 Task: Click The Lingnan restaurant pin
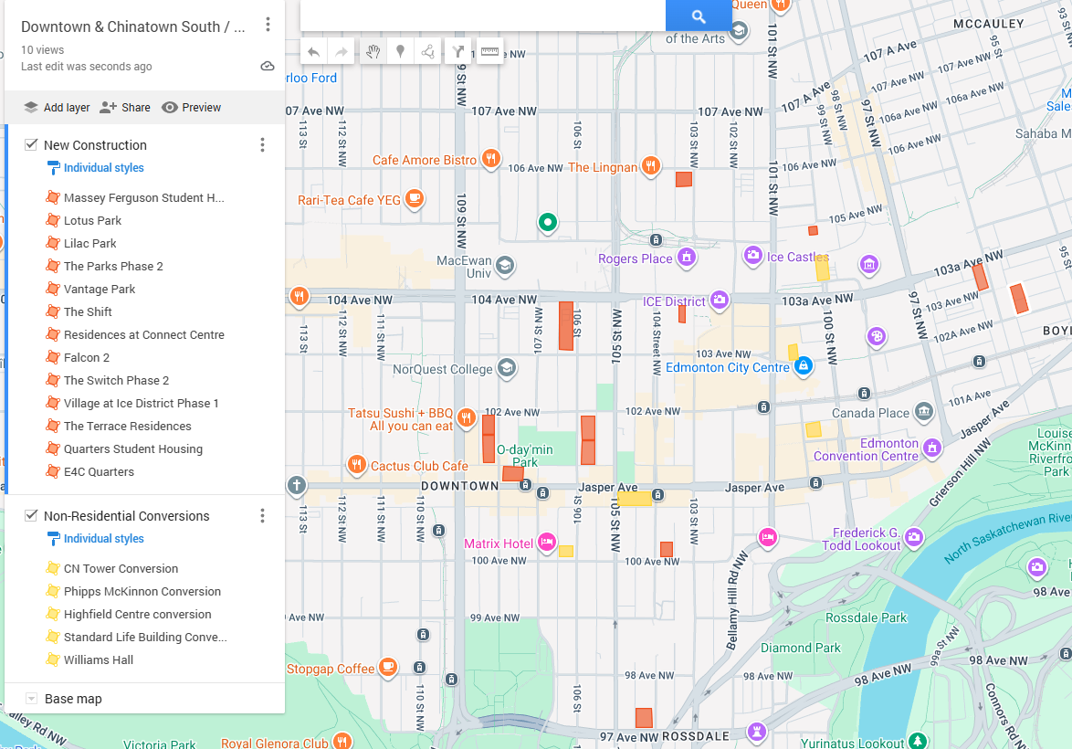pyautogui.click(x=651, y=165)
